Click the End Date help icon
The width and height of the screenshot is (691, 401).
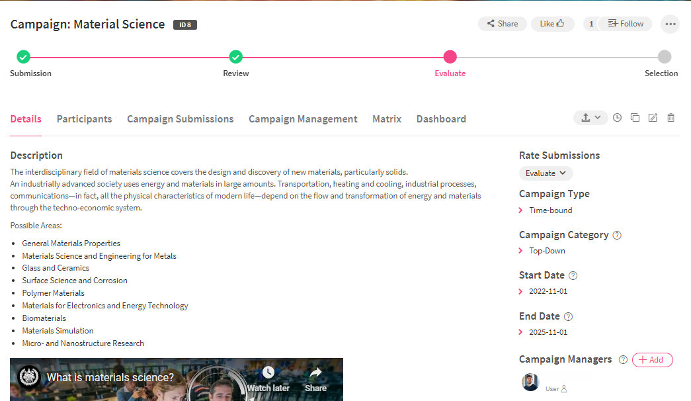[x=569, y=317]
